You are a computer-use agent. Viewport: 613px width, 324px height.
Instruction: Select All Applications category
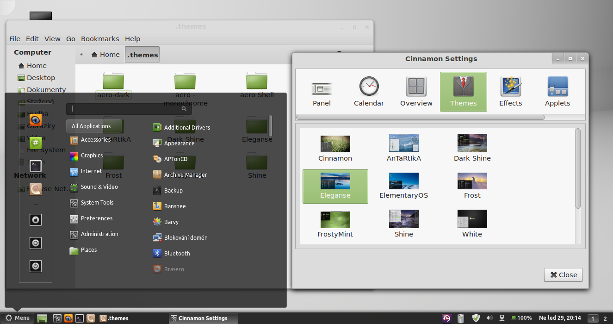click(x=94, y=126)
